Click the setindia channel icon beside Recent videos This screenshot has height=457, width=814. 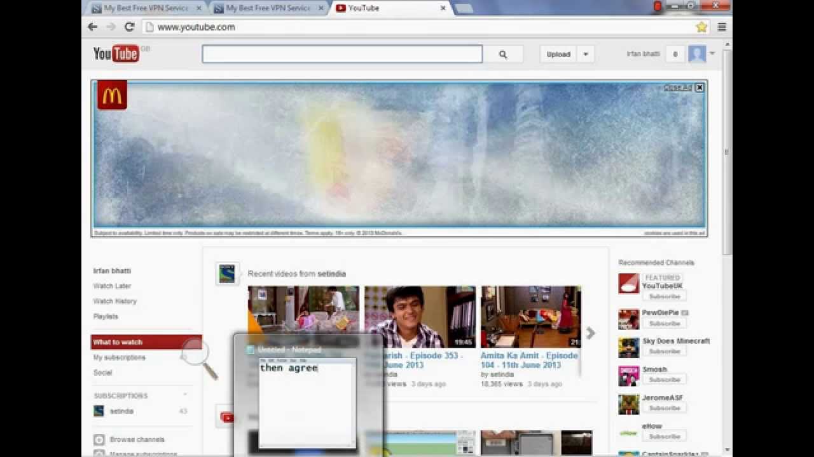(x=227, y=274)
